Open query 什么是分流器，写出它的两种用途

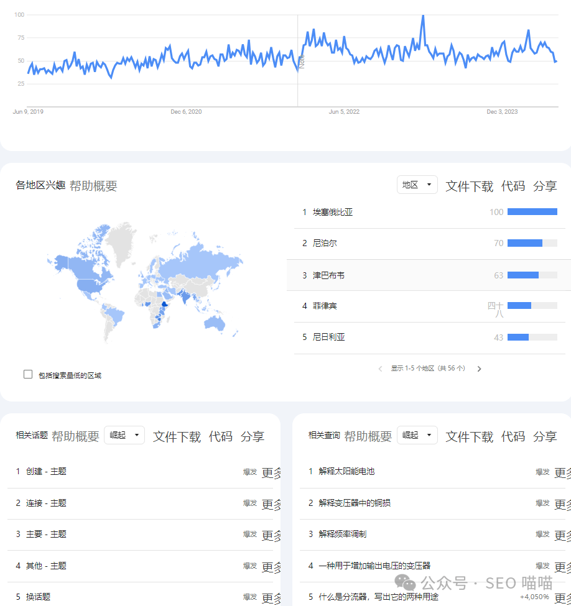coord(378,597)
